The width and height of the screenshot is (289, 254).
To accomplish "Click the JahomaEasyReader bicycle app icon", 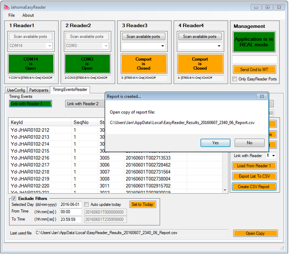I will (x=7, y=7).
